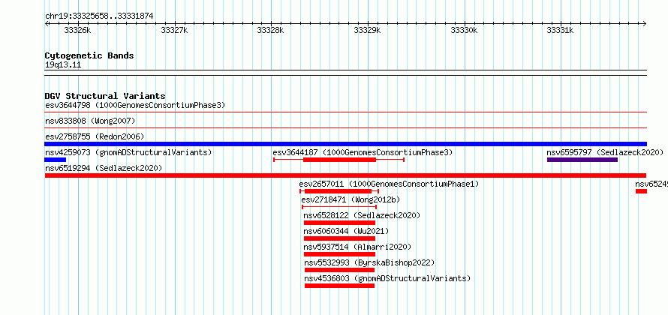The width and height of the screenshot is (668, 315).
Task: Select the red nsv4536803 bar
Action: pyautogui.click(x=339, y=286)
